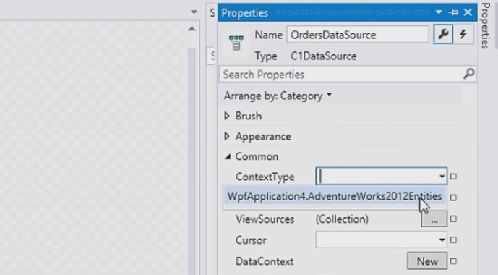
Task: Click the ViewSources property marker square
Action: 453,219
